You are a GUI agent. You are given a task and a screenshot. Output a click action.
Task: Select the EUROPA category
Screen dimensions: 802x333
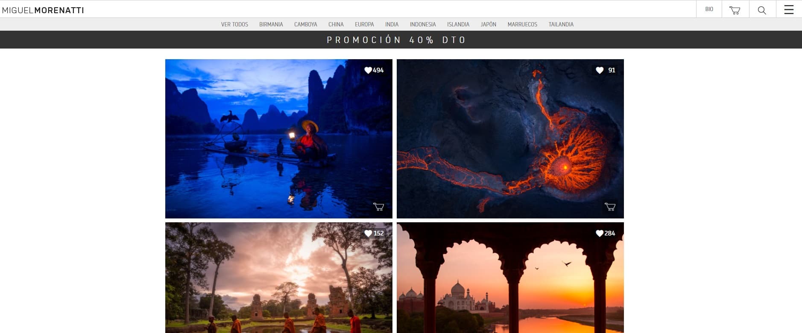point(364,24)
